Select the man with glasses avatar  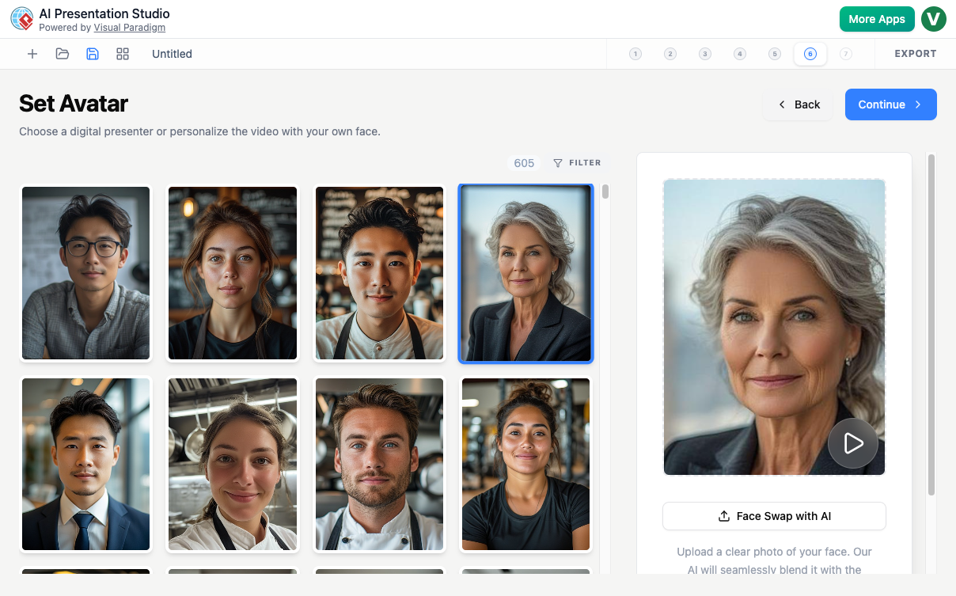pyautogui.click(x=86, y=273)
